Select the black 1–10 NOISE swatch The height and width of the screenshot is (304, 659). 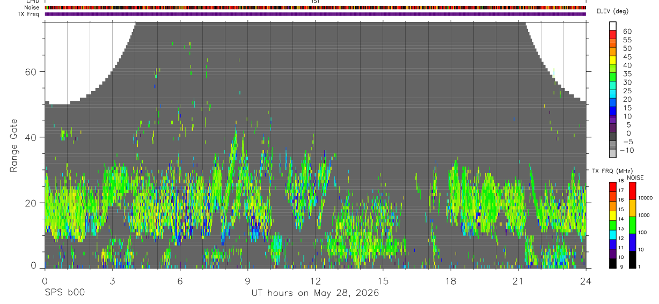click(633, 259)
